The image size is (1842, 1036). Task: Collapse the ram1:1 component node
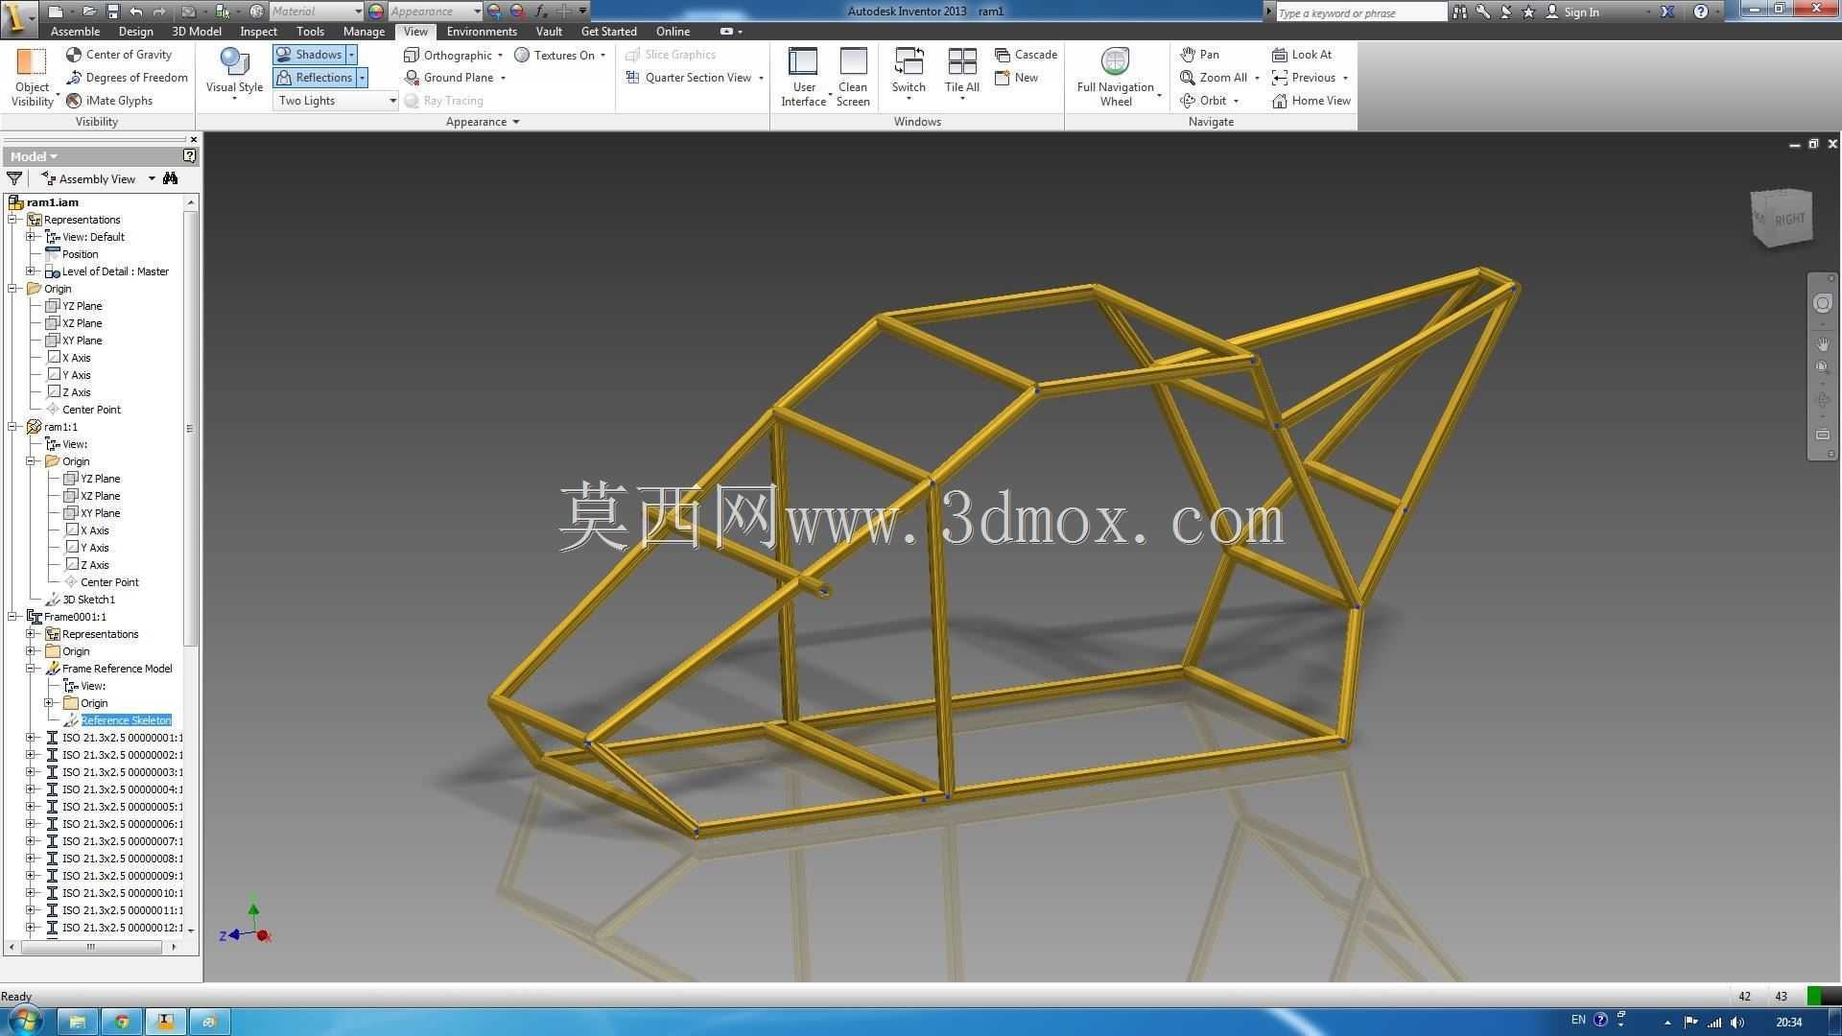click(13, 427)
